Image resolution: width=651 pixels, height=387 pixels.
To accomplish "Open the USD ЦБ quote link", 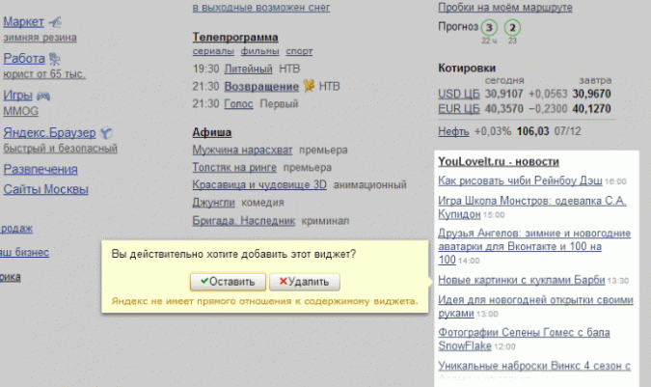I will pyautogui.click(x=459, y=94).
